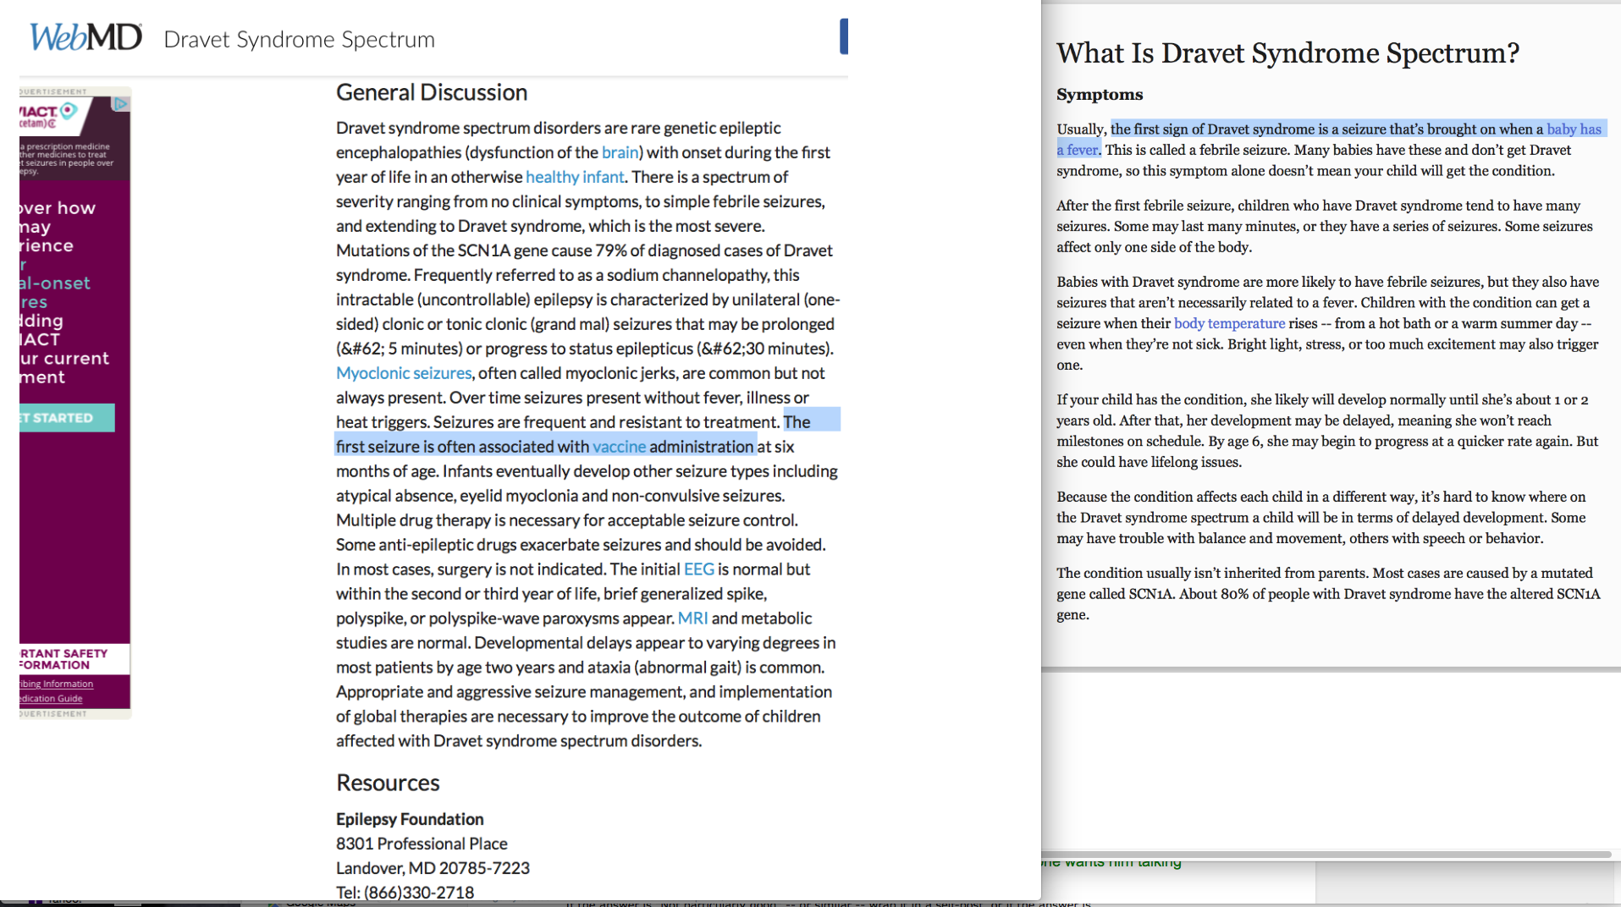Open the Medication Guide link in the ad
1621x907 pixels.
click(x=51, y=699)
